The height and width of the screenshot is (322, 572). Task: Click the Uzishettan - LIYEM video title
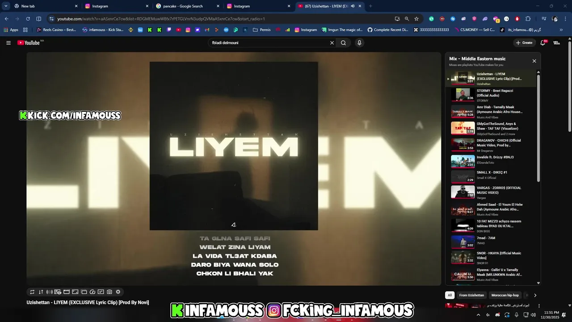point(88,303)
